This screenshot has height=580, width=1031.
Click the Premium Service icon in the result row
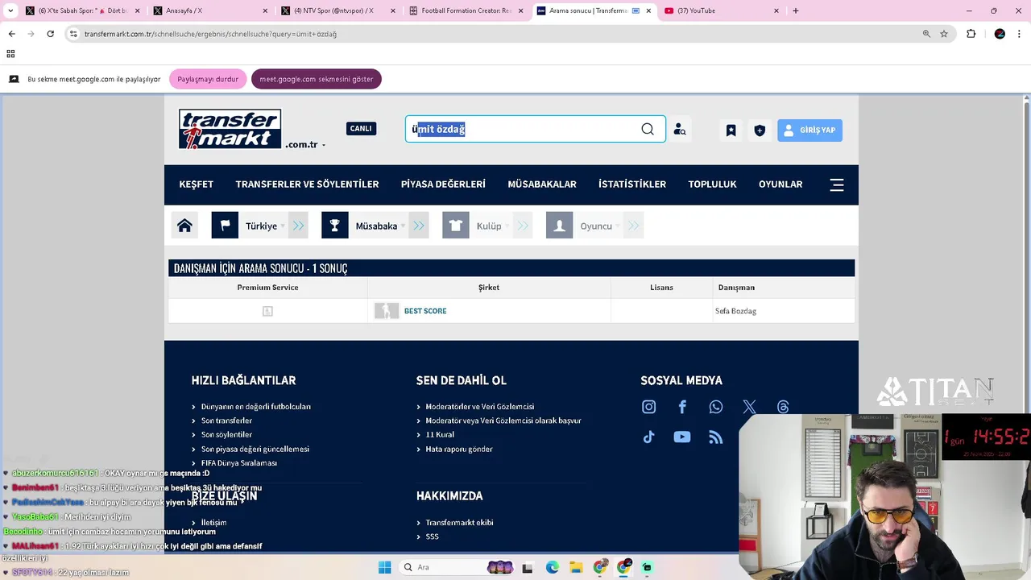coord(267,311)
